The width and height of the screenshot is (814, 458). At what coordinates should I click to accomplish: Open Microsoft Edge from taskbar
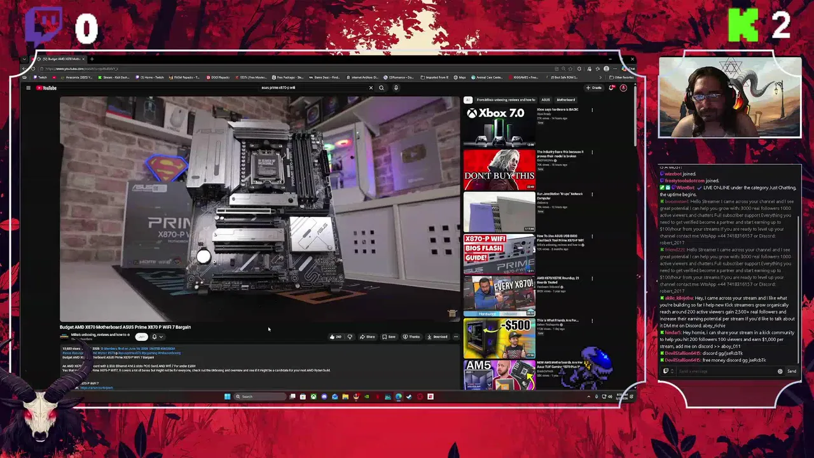click(x=399, y=396)
